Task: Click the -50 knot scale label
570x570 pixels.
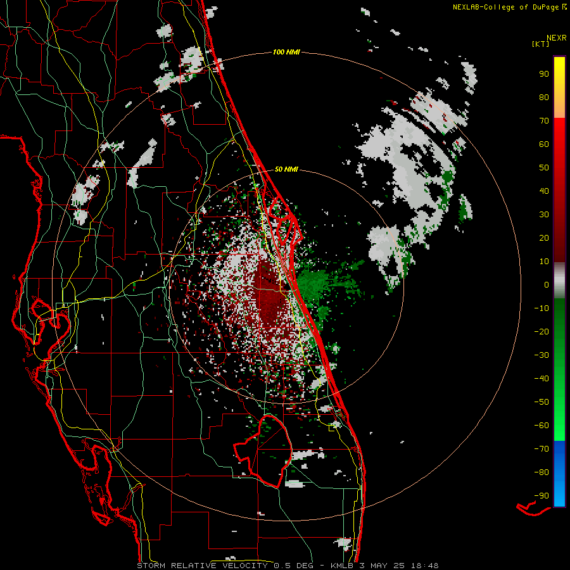Action: click(x=541, y=402)
